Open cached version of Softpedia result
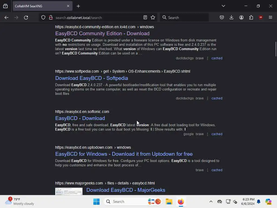The image size is (277, 208). click(x=217, y=98)
